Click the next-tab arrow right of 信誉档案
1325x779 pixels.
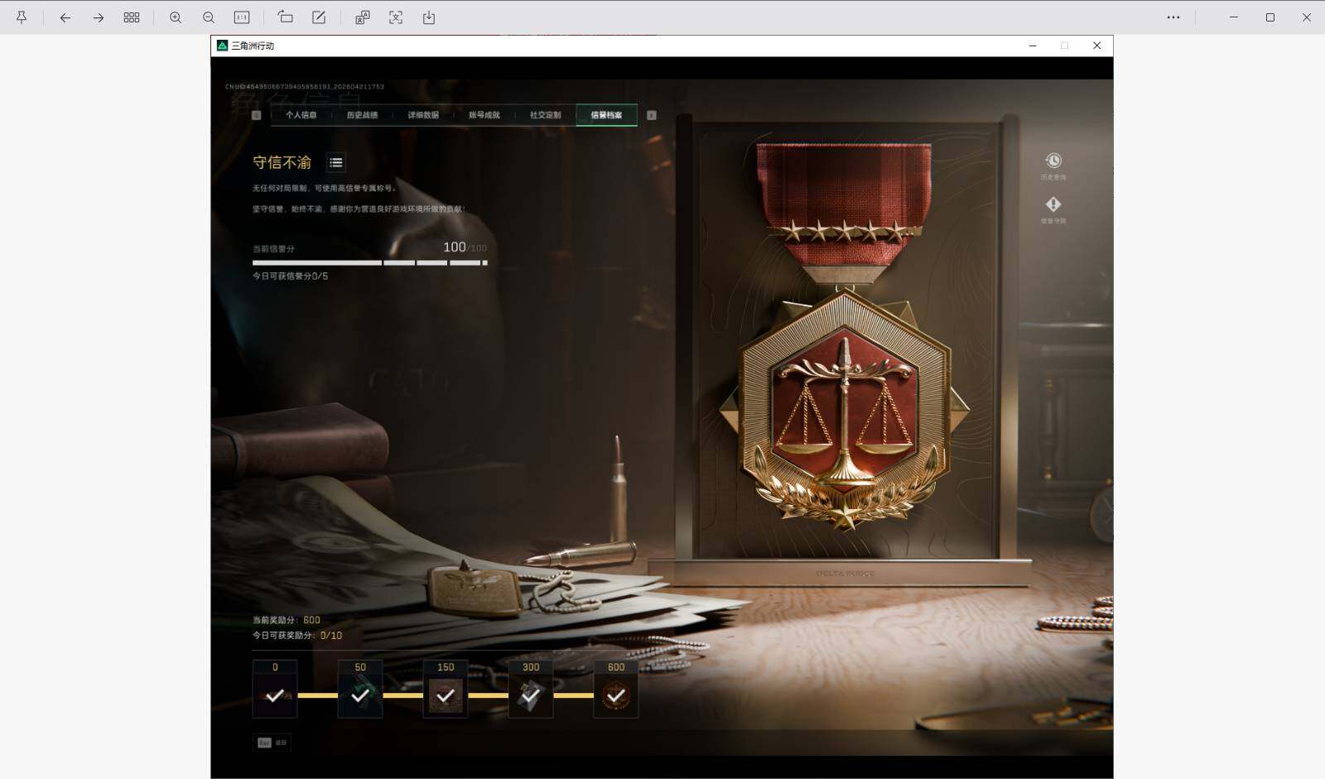pyautogui.click(x=652, y=115)
